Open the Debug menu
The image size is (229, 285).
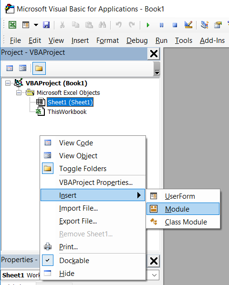[137, 41]
